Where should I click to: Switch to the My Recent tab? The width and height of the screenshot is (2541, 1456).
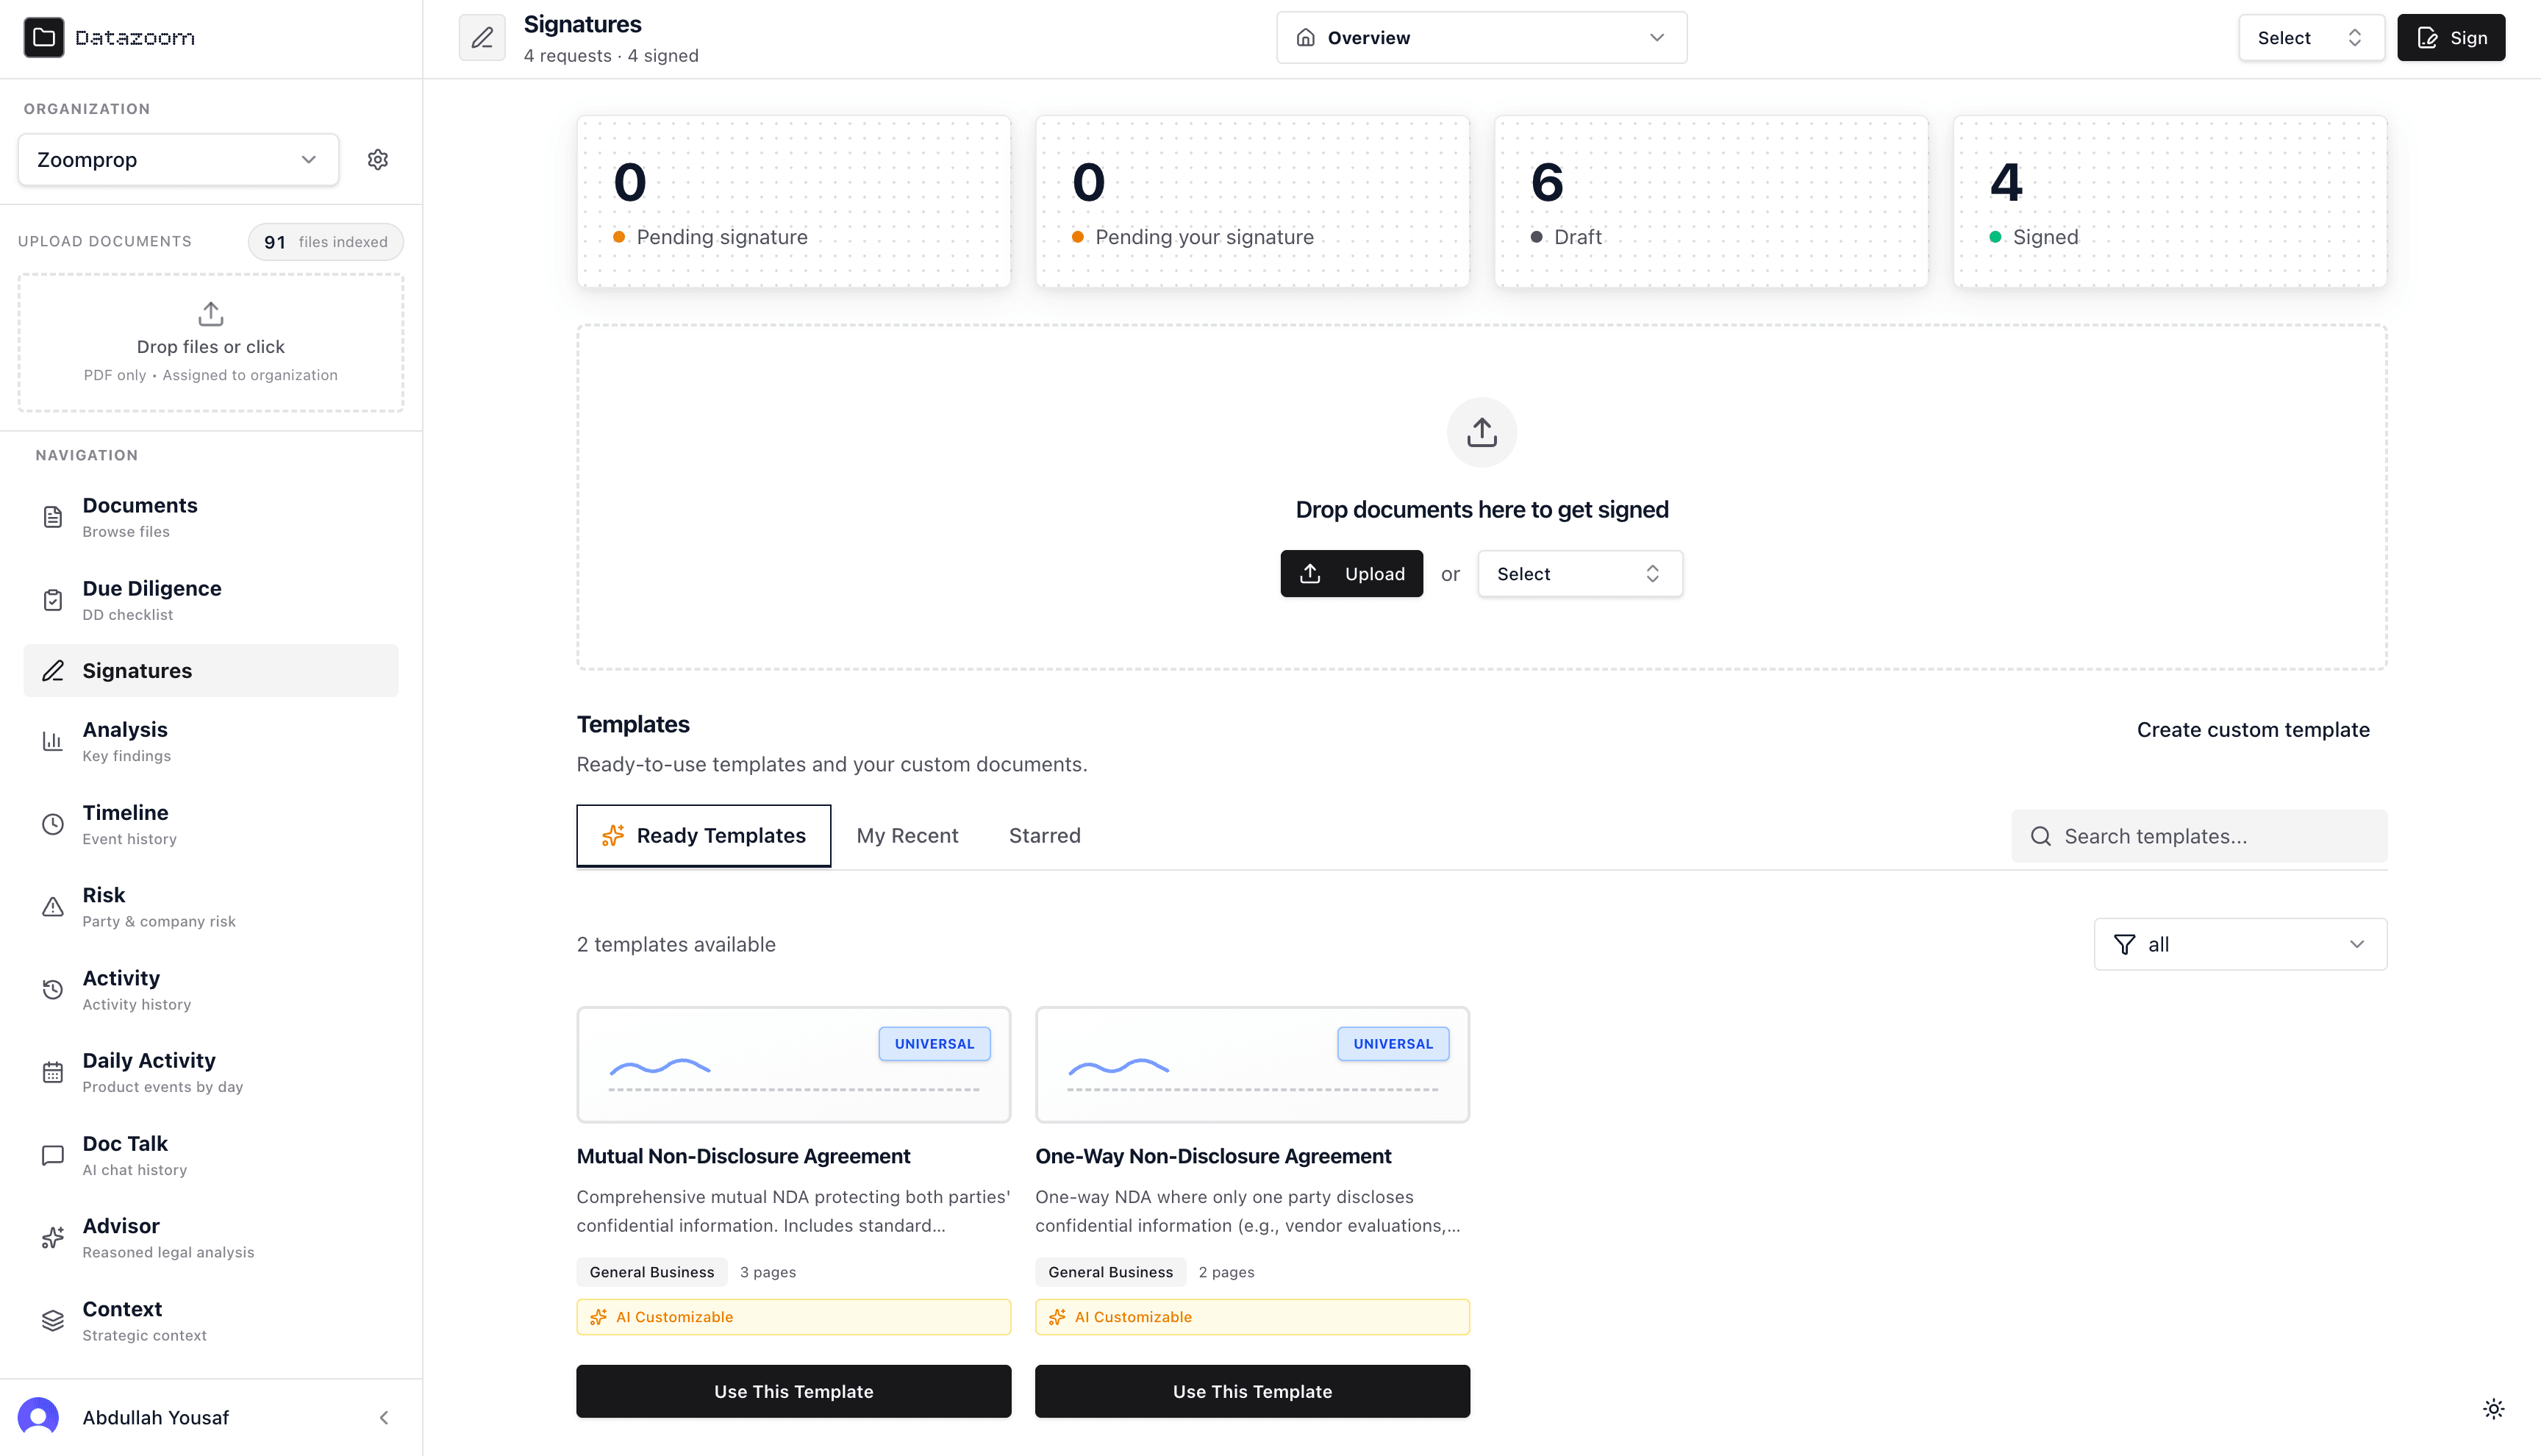(x=907, y=835)
